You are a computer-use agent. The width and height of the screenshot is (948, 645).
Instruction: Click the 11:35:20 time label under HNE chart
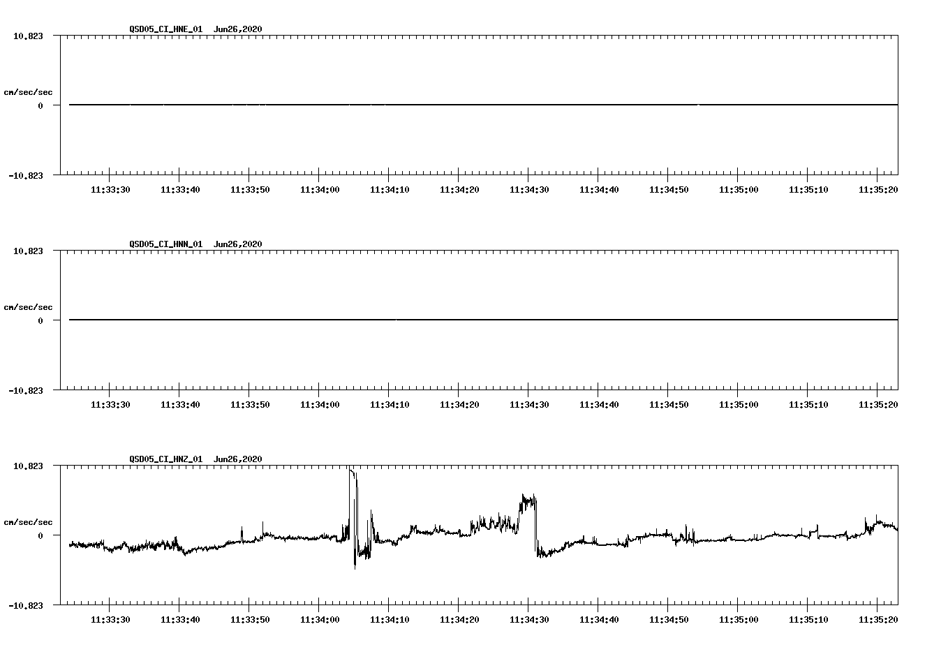pos(878,190)
